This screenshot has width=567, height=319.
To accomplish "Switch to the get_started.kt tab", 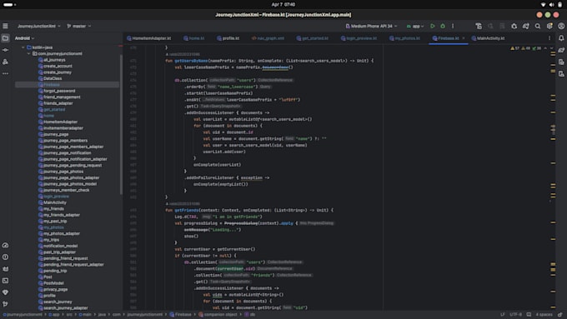I will (x=313, y=38).
